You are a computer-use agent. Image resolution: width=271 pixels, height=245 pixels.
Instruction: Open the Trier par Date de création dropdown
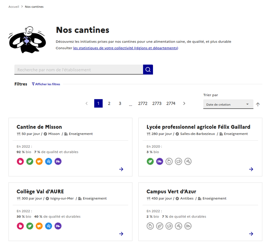coord(228,104)
